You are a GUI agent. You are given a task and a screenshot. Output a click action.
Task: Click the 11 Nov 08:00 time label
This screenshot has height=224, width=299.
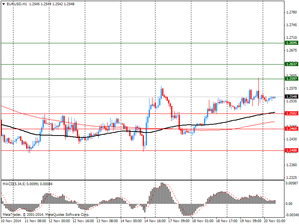pos(36,221)
